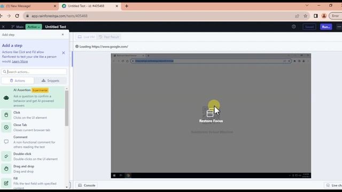Image resolution: width=342 pixels, height=192 pixels.
Task: Select the Click action mouse icon
Action: tap(6, 115)
